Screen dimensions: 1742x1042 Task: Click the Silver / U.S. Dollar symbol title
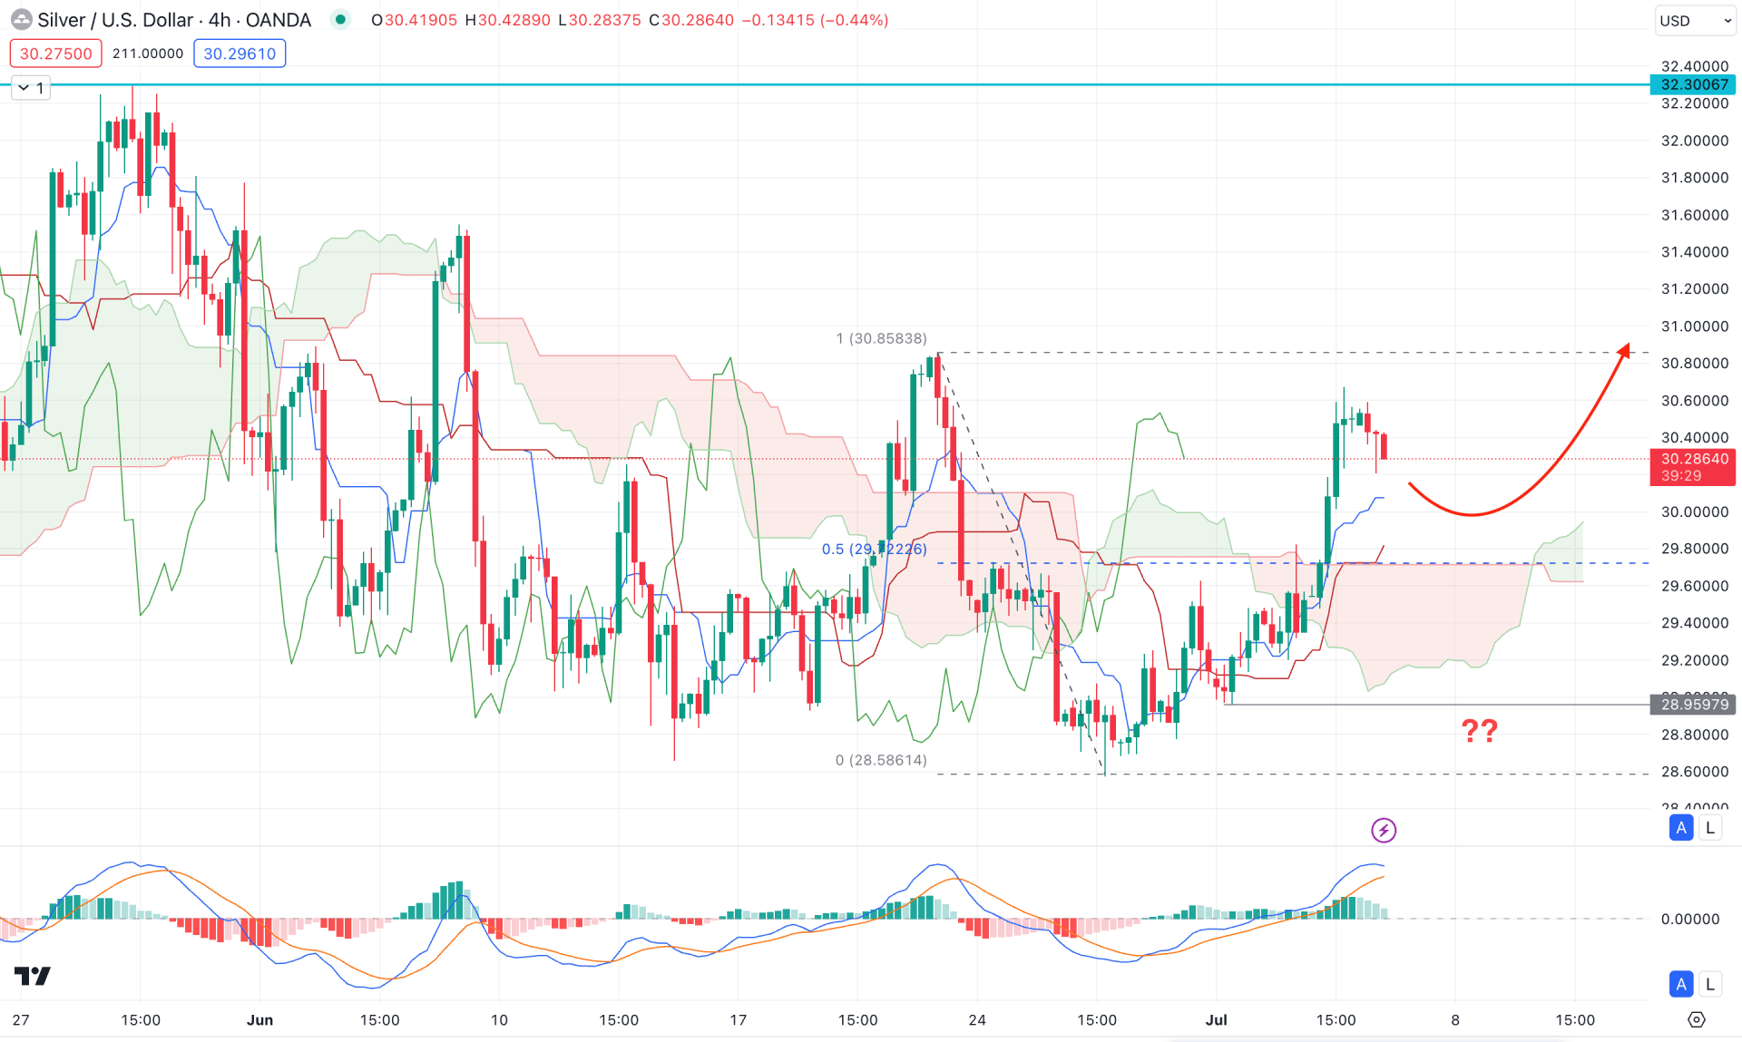[x=174, y=20]
